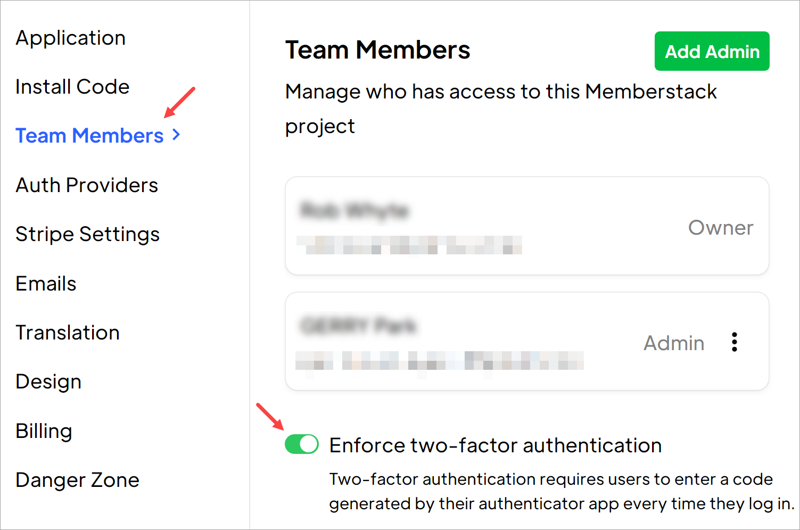Screen dimensions: 800x530
Task: Open Auth Providers settings
Action: point(87,185)
